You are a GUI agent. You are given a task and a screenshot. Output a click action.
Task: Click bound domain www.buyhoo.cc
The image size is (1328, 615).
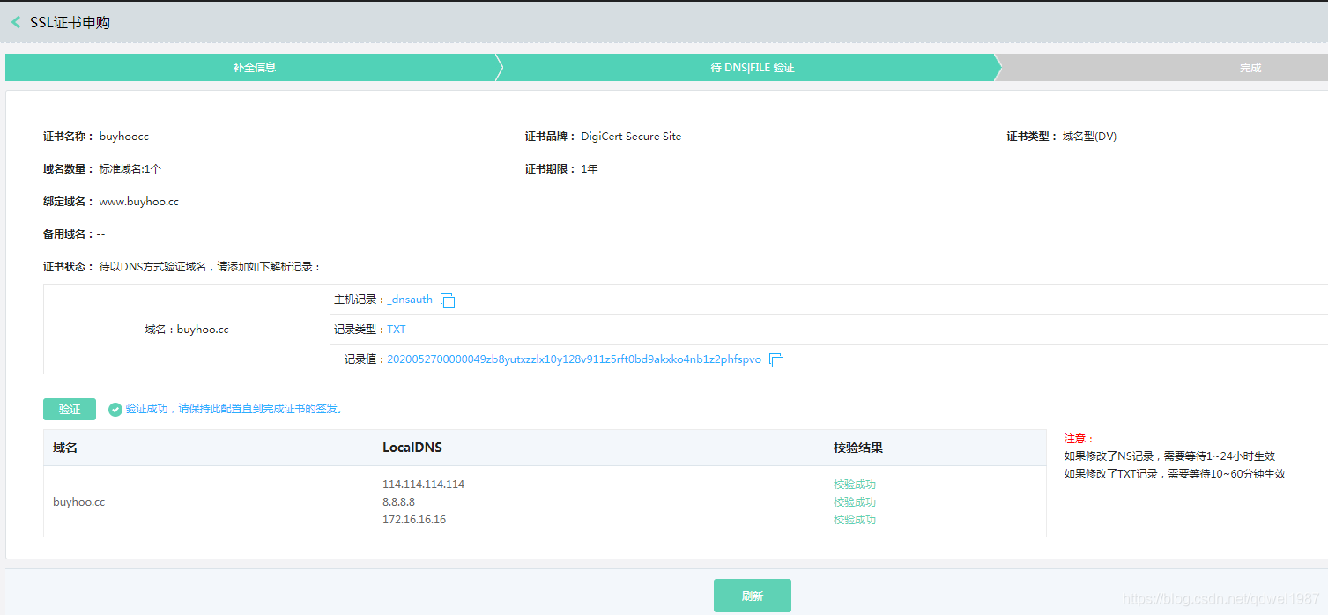coord(138,202)
